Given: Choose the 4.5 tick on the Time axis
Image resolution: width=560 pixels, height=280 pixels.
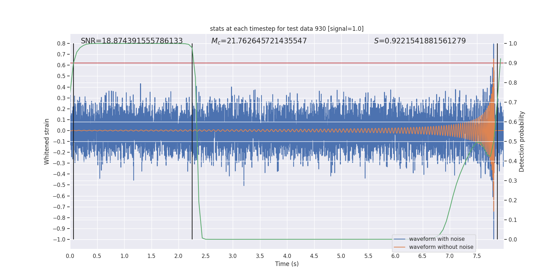Looking at the screenshot, I should pos(314,256).
